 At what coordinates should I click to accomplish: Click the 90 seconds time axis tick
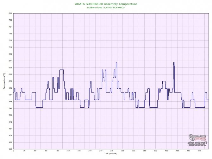(46, 151)
